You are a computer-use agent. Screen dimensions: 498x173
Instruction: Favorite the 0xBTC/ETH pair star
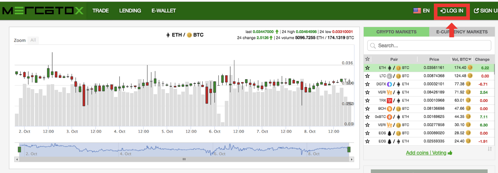click(367, 116)
